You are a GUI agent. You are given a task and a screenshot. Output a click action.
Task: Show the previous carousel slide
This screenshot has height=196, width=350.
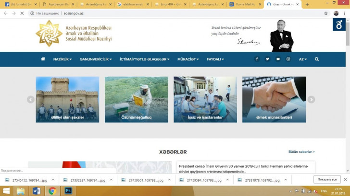coord(31,100)
